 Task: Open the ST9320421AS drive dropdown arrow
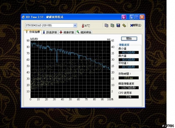click(x=75, y=25)
